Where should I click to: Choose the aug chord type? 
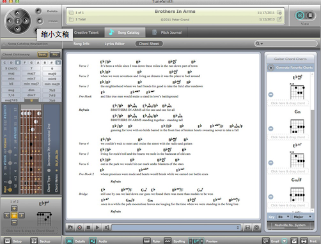11,90
